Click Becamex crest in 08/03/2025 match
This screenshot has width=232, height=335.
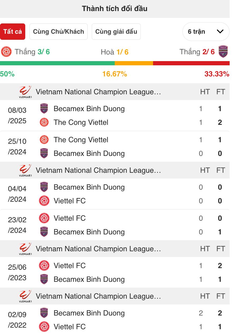tap(44, 109)
